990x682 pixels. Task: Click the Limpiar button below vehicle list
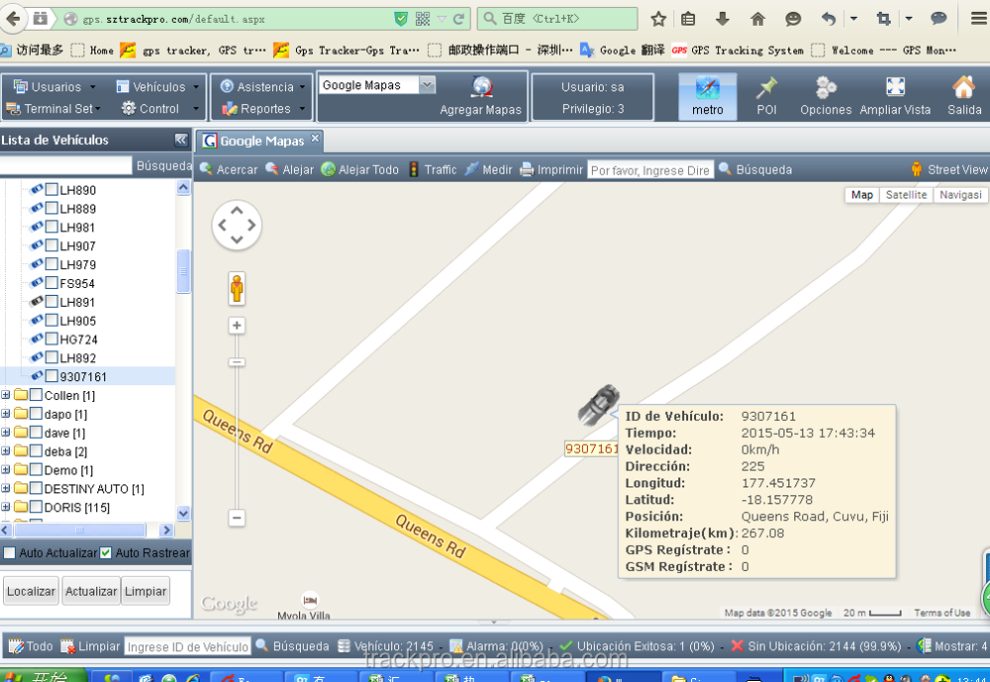(x=146, y=591)
